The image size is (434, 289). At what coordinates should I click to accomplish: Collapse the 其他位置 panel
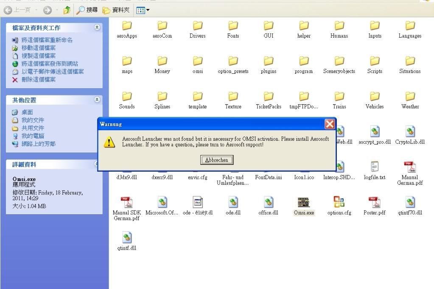click(x=97, y=100)
